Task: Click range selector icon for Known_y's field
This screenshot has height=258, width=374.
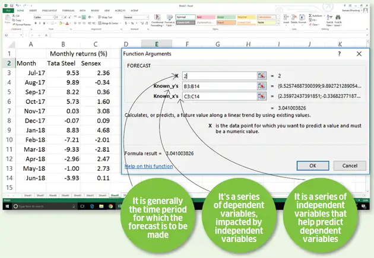Action: [261, 86]
